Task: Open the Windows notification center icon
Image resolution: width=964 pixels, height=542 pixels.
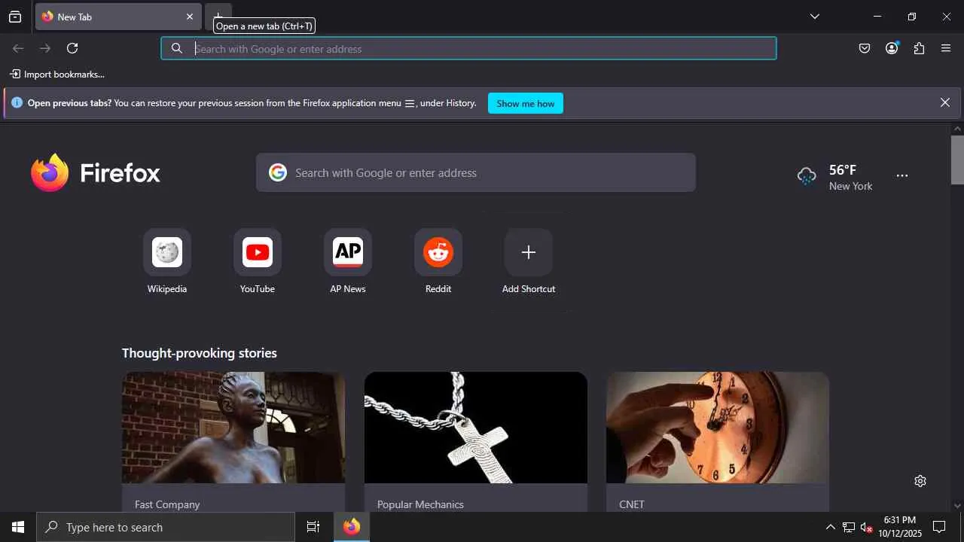Action: point(939,527)
